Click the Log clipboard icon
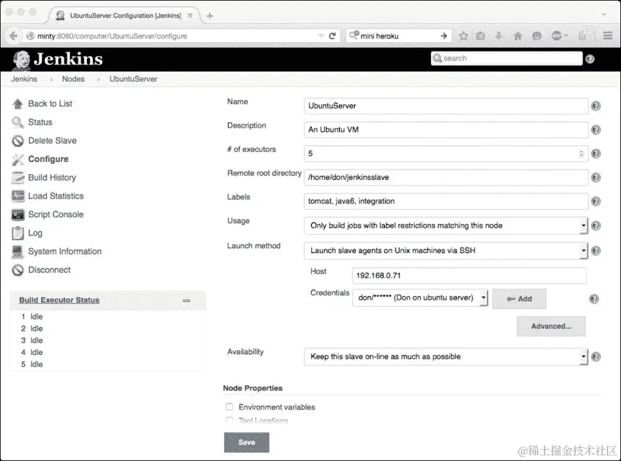The image size is (621, 461). click(18, 233)
